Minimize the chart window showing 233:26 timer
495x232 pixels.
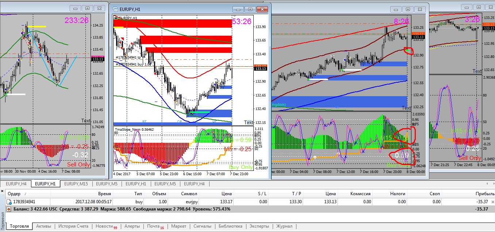point(75,8)
